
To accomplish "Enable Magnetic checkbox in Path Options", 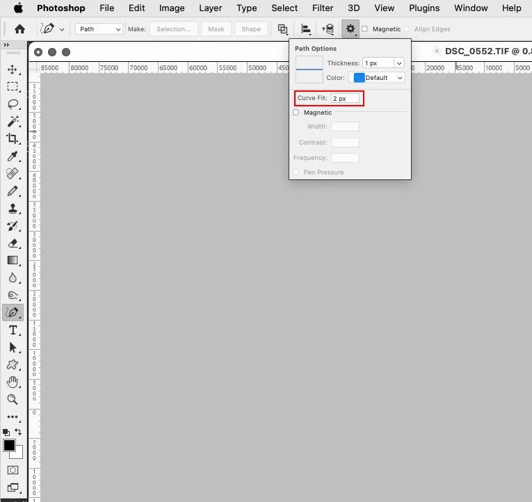I will tap(296, 112).
